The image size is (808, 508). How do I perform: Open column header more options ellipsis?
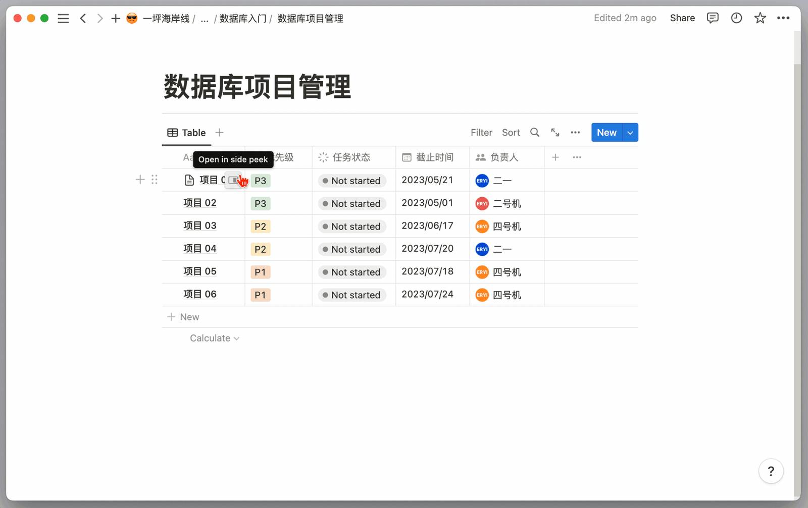point(577,157)
